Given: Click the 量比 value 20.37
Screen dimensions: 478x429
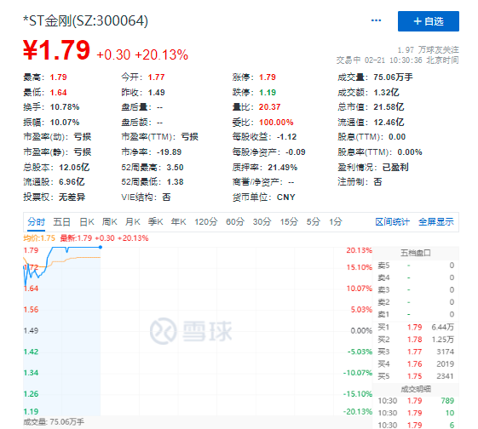Looking at the screenshot, I should (269, 107).
